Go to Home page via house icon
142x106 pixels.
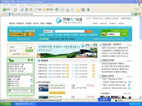pos(31,9)
